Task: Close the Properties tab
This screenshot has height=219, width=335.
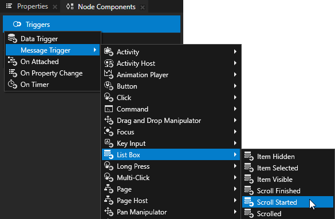Action: [55, 7]
